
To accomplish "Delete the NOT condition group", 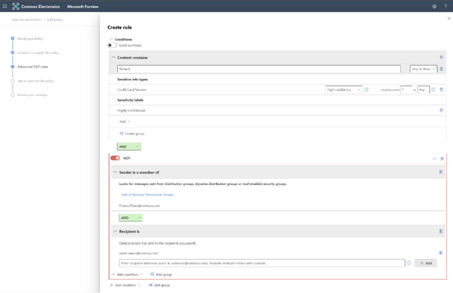I will [x=442, y=158].
